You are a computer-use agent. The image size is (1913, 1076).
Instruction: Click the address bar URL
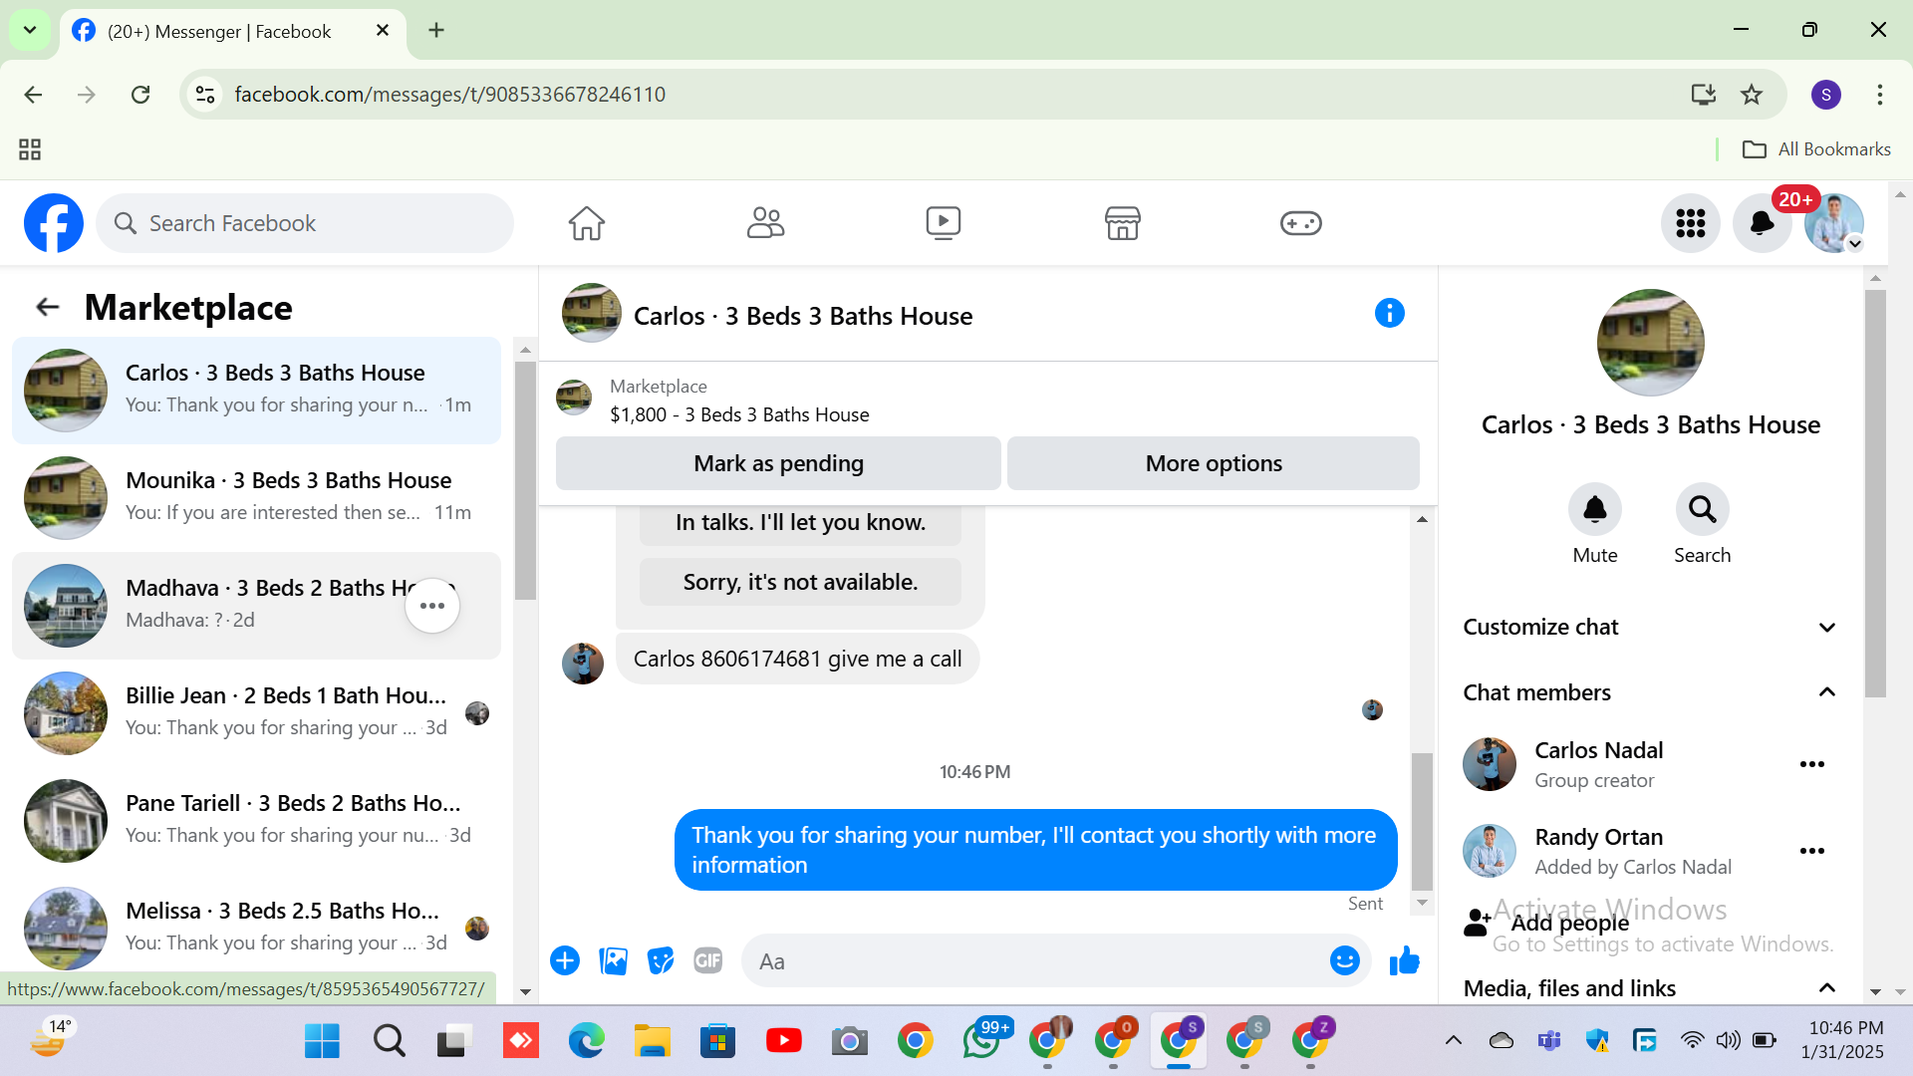point(449,95)
